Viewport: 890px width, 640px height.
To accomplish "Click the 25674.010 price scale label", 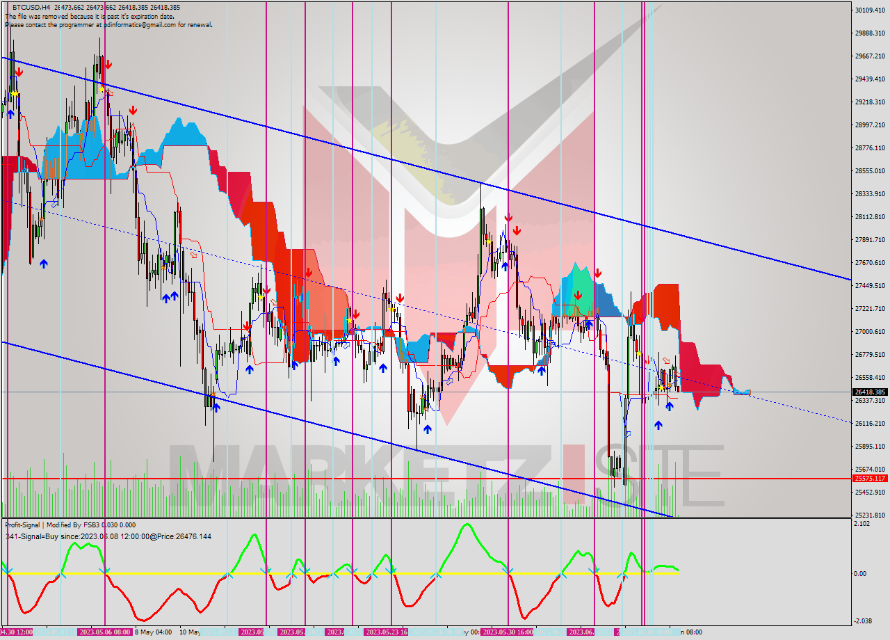I will point(870,469).
